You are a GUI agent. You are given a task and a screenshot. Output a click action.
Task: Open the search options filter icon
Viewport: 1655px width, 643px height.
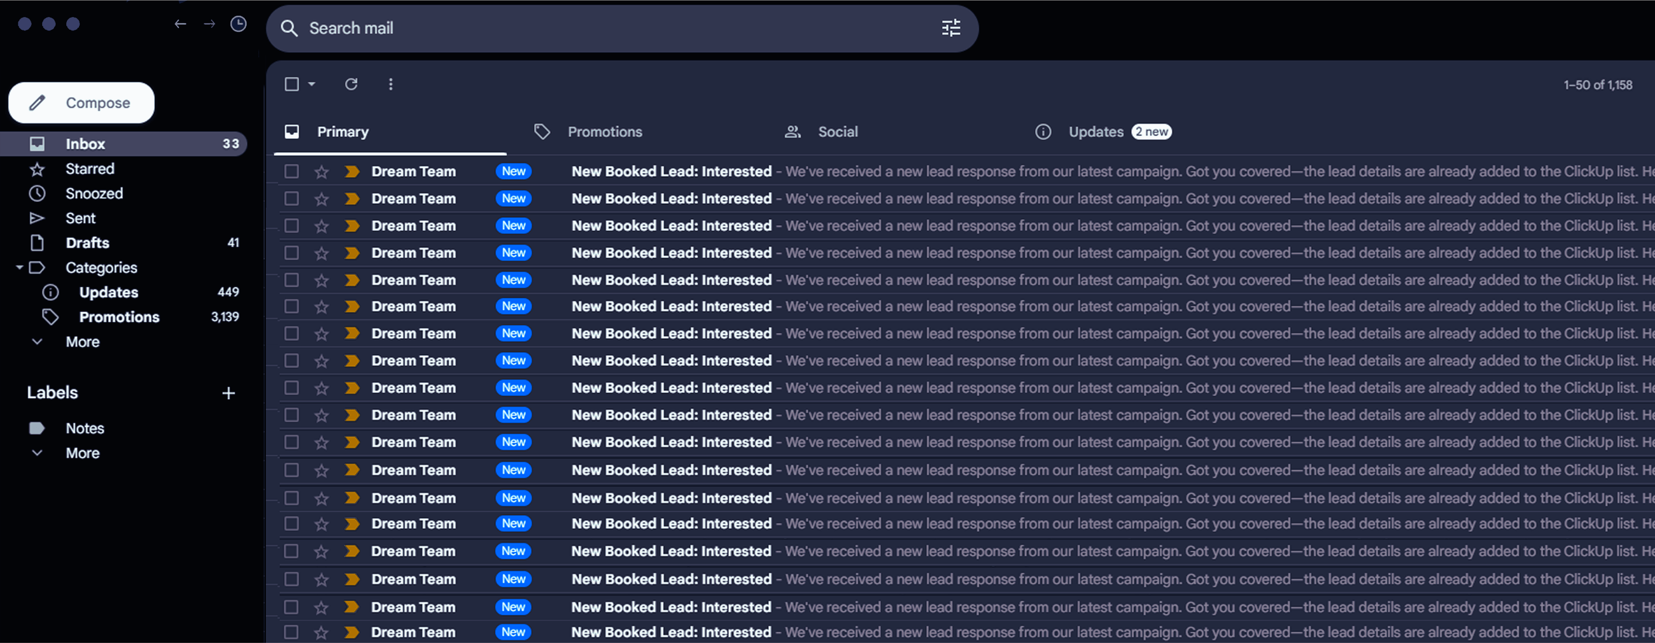(950, 27)
